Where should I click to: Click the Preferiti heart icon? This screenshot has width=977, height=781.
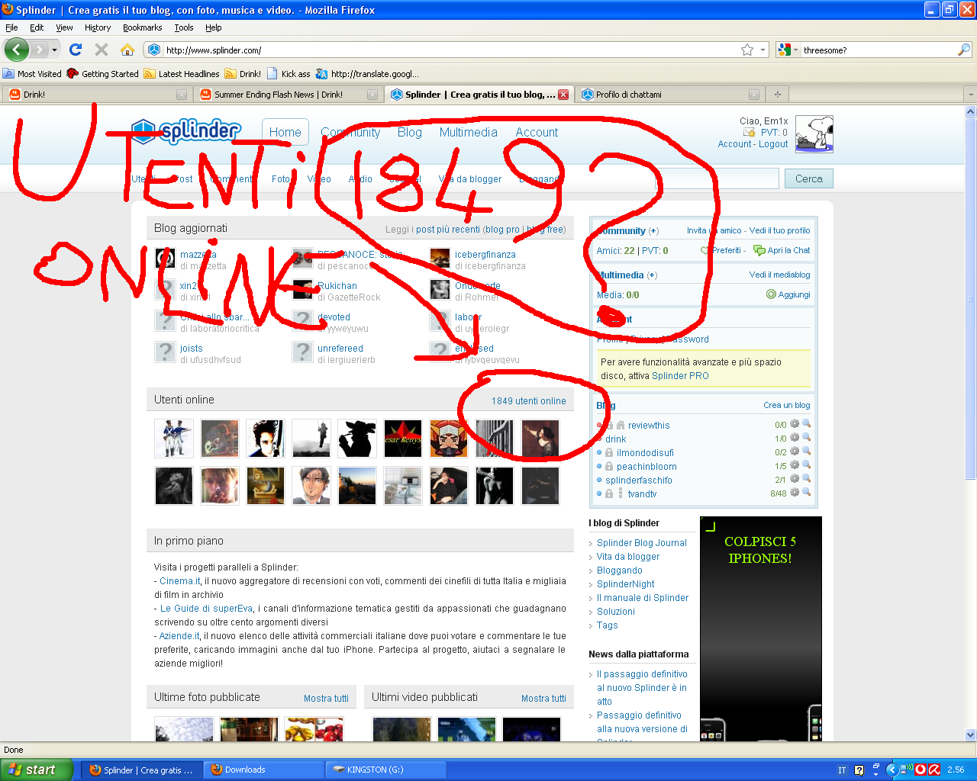(x=705, y=250)
